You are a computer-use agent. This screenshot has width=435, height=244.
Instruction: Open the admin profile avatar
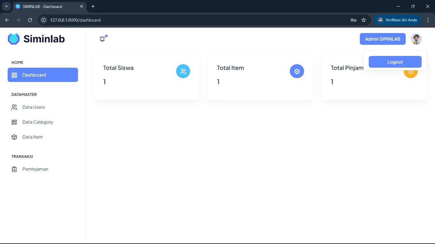[x=416, y=39]
